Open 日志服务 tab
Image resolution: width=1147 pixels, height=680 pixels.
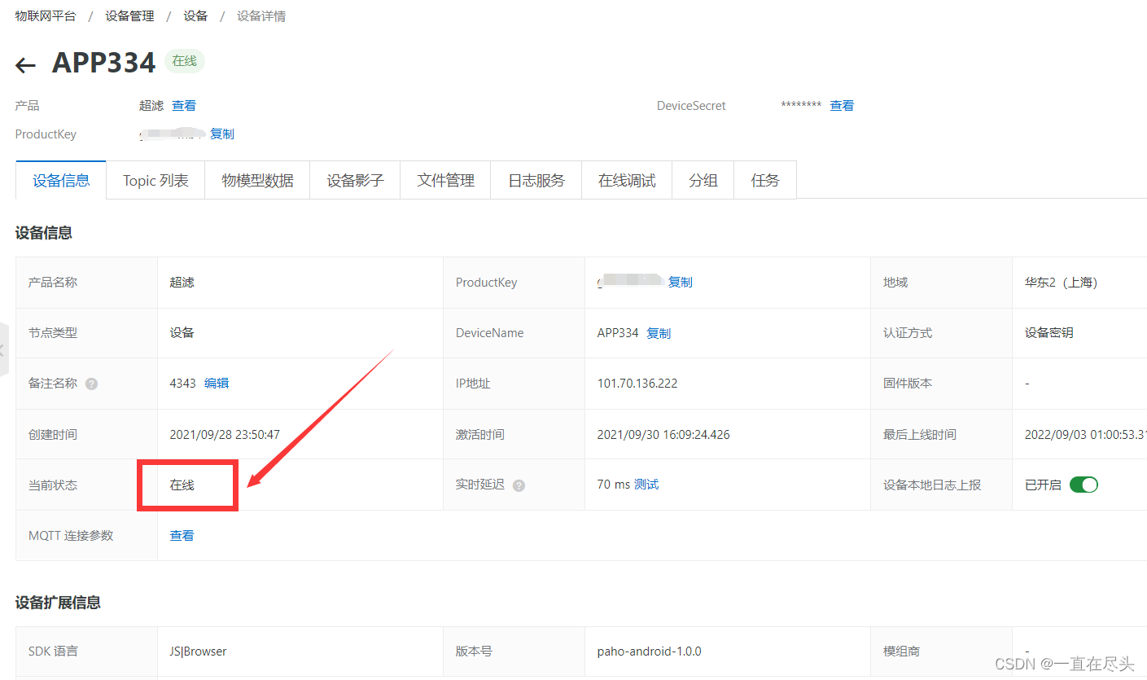click(x=536, y=180)
